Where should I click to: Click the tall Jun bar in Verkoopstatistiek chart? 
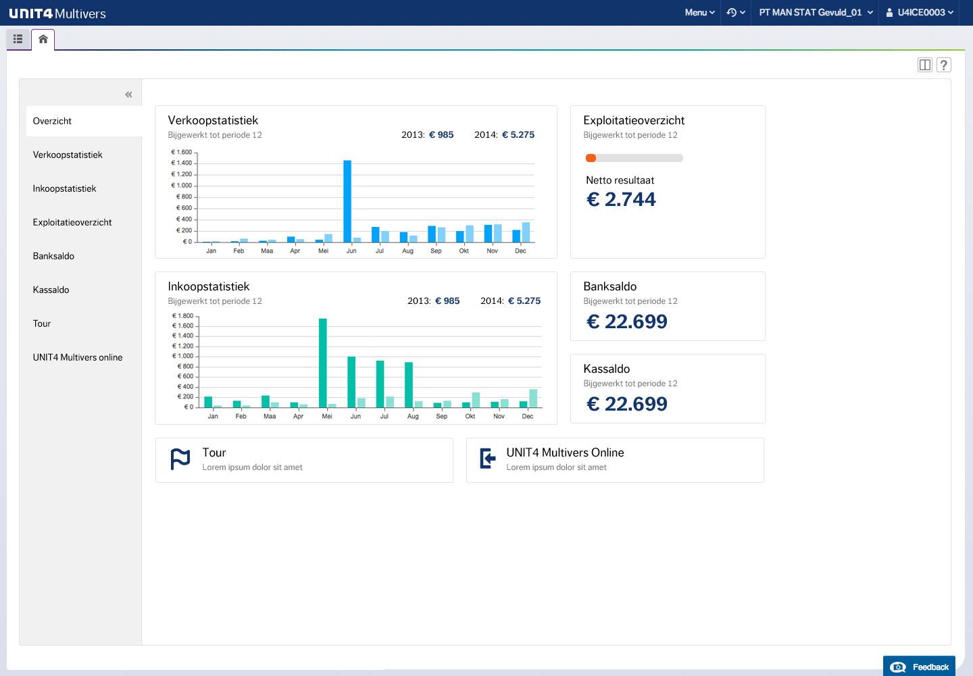point(347,201)
